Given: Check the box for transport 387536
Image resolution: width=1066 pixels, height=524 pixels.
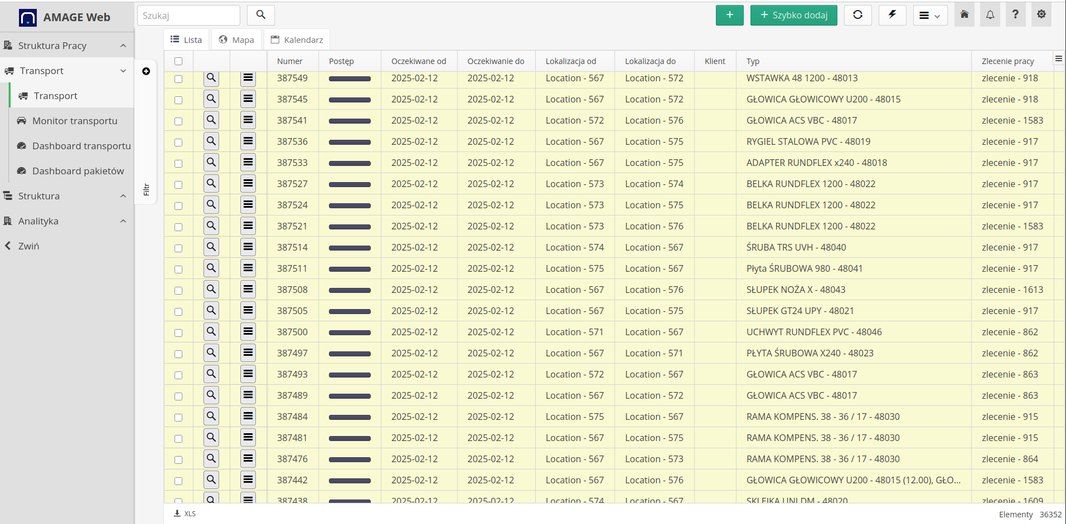Looking at the screenshot, I should [178, 142].
